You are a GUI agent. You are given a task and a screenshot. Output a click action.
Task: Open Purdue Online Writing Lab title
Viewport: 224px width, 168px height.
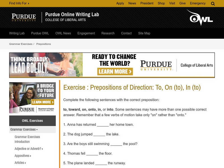tap(72, 15)
